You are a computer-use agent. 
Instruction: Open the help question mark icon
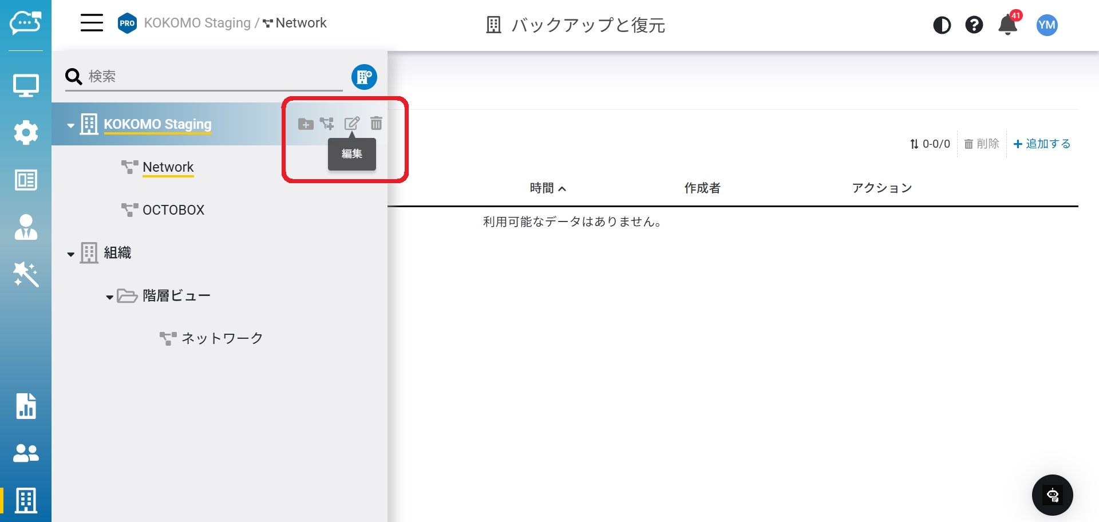point(974,25)
